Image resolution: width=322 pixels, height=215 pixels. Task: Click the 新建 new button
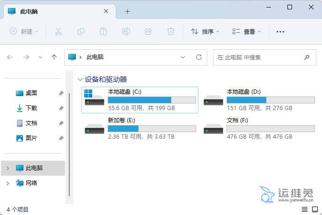24,31
